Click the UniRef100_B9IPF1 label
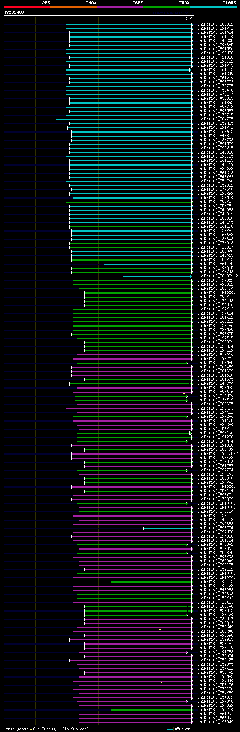The height and width of the screenshot is (732, 240). (215, 127)
